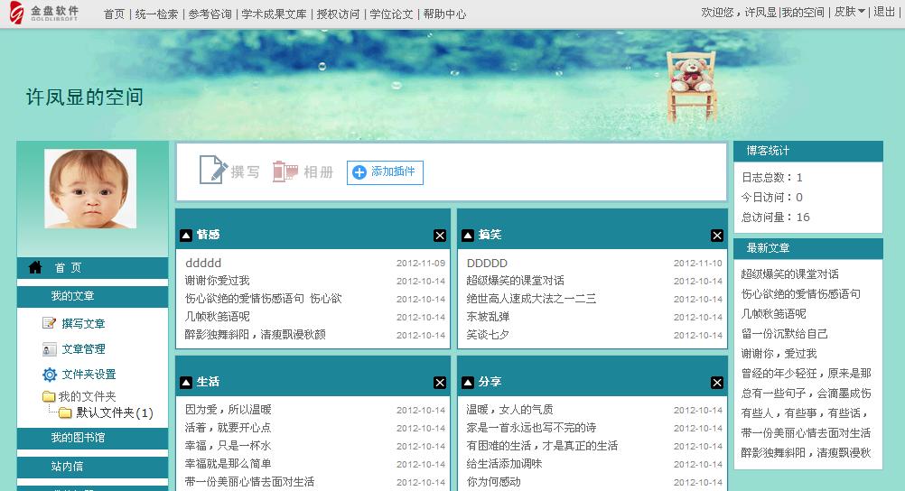Open 参考咨询 in the top navigation
Image resolution: width=905 pixels, height=491 pixels.
pos(210,14)
